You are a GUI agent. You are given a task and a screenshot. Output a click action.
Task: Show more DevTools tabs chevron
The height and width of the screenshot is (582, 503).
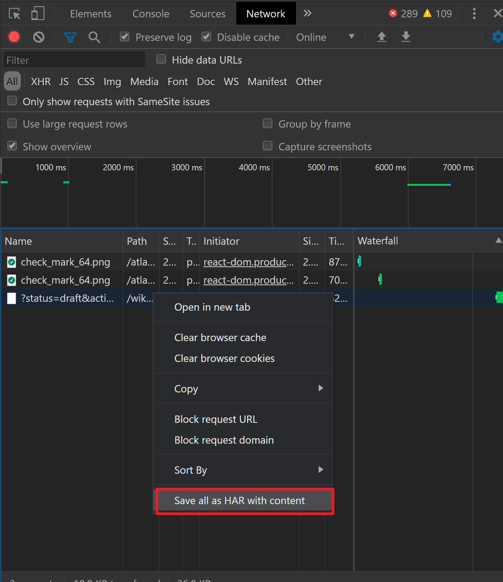(307, 13)
